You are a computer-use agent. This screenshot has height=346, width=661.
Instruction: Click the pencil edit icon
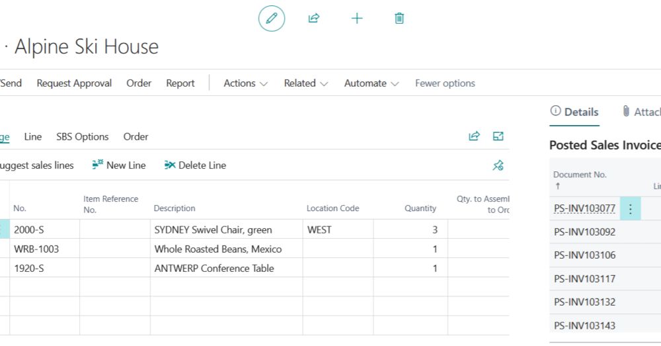pyautogui.click(x=272, y=18)
